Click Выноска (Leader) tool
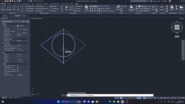 point(77,9)
